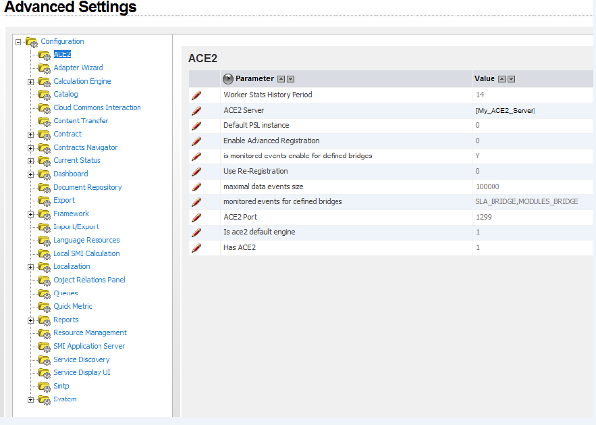Expand the Calculation Engine node
Screen dimensions: 596x425
(30, 82)
